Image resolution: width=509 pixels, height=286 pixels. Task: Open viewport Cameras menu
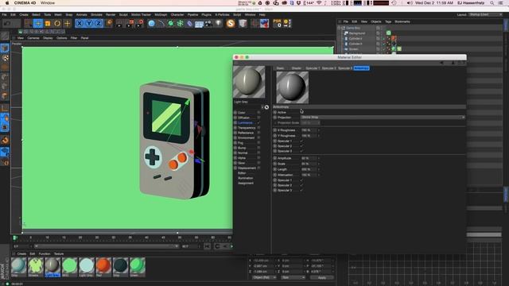pos(33,38)
